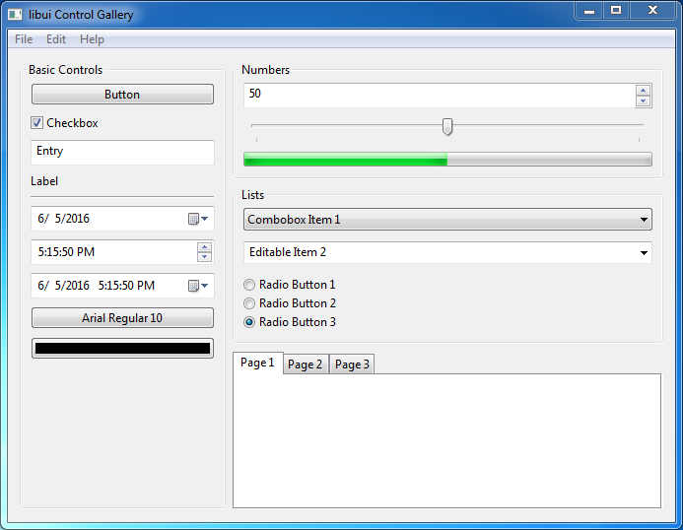Screen dimensions: 683x530
Task: Open the black color picker button
Action: coord(122,349)
